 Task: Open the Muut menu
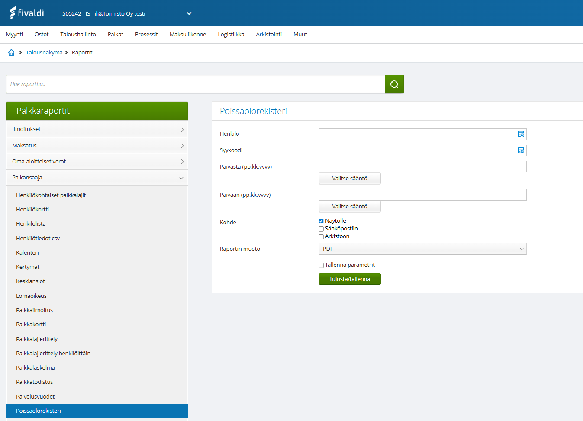[x=300, y=35]
